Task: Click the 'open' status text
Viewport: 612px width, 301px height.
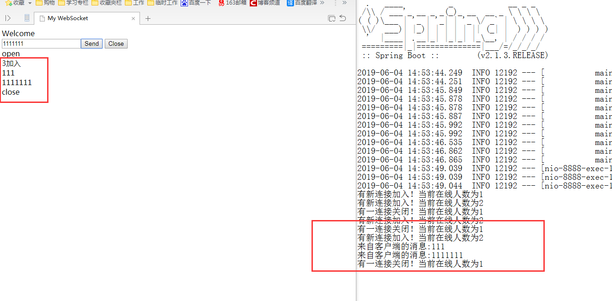Action: (x=11, y=54)
